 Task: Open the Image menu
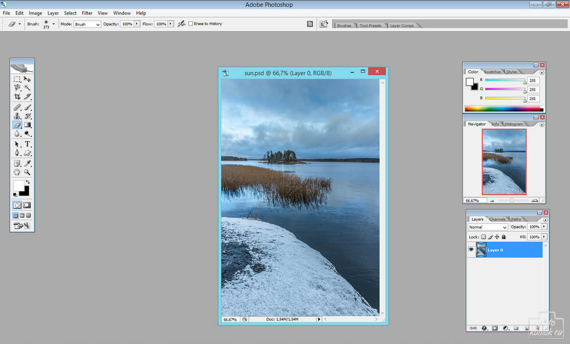[35, 13]
